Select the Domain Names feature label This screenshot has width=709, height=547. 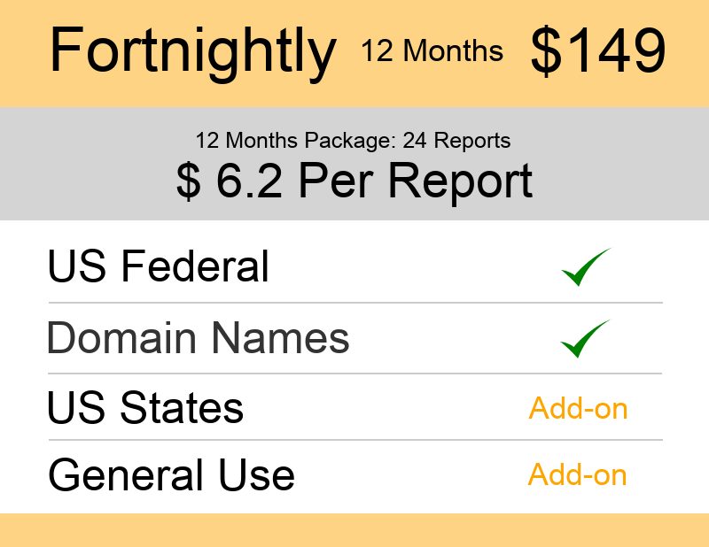[198, 338]
